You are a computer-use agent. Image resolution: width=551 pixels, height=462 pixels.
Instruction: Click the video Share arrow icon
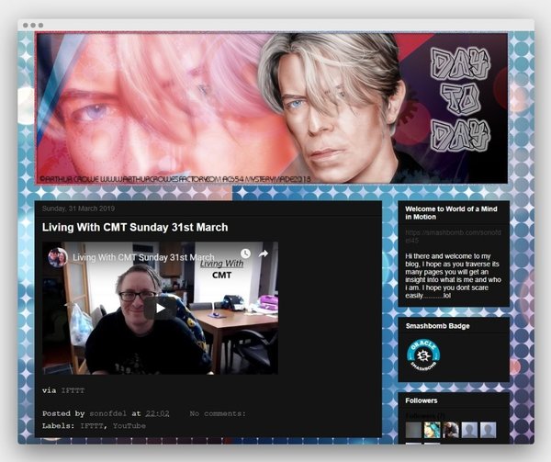[264, 254]
